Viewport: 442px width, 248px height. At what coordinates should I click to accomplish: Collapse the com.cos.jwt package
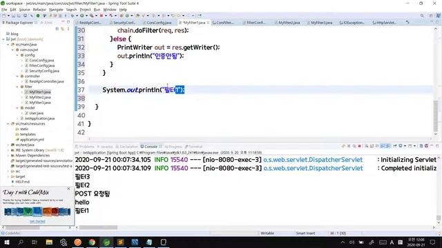coord(12,50)
